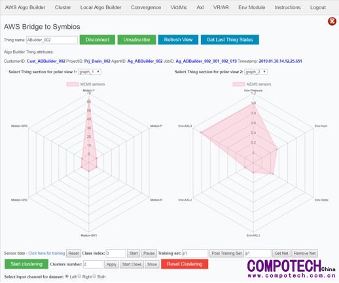The image size is (339, 283).
Task: Toggle MEMS sensors legend swatch in left chart
Action: [73, 84]
